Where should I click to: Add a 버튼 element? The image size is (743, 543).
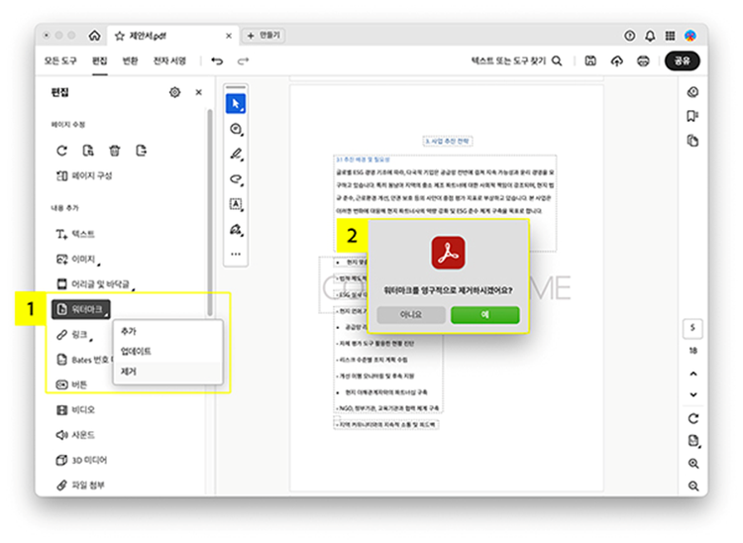[x=71, y=384]
